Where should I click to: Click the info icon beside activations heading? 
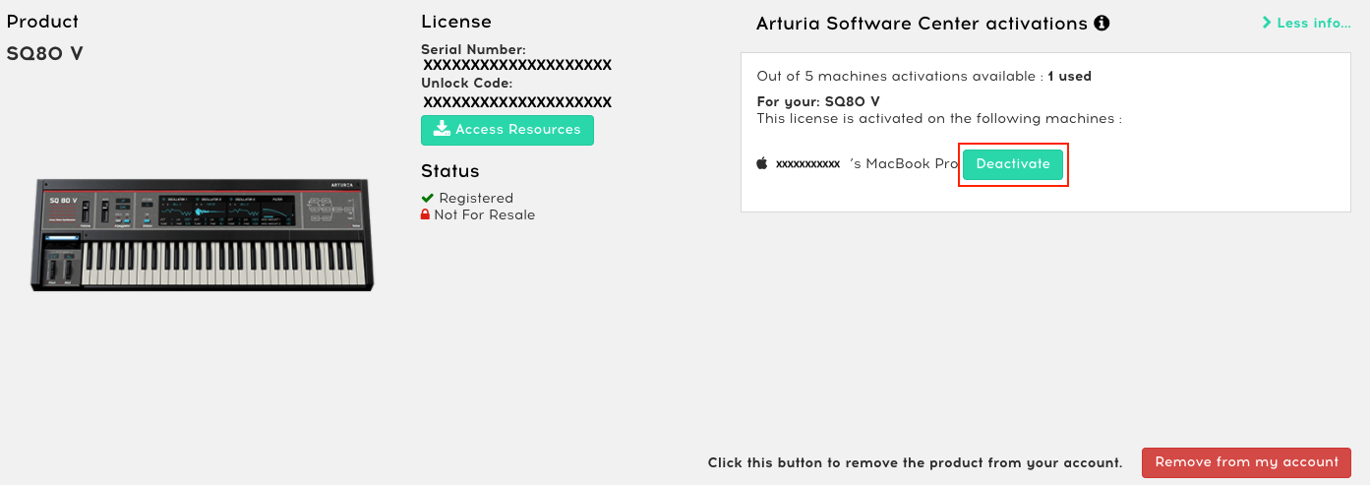1102,23
